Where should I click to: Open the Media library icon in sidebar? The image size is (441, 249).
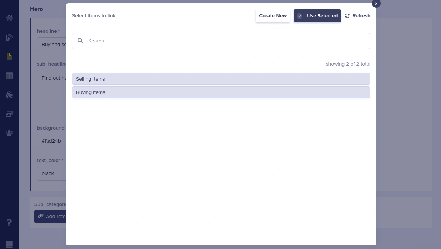point(9,114)
